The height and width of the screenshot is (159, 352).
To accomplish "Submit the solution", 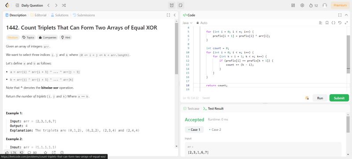I will (x=339, y=98).
